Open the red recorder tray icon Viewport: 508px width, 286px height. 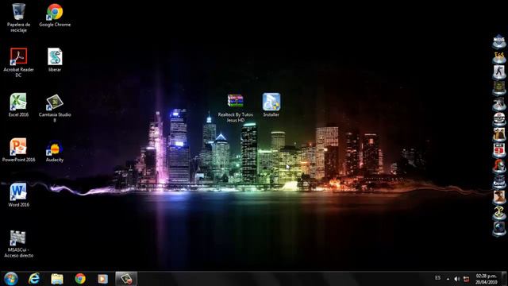coord(466,279)
